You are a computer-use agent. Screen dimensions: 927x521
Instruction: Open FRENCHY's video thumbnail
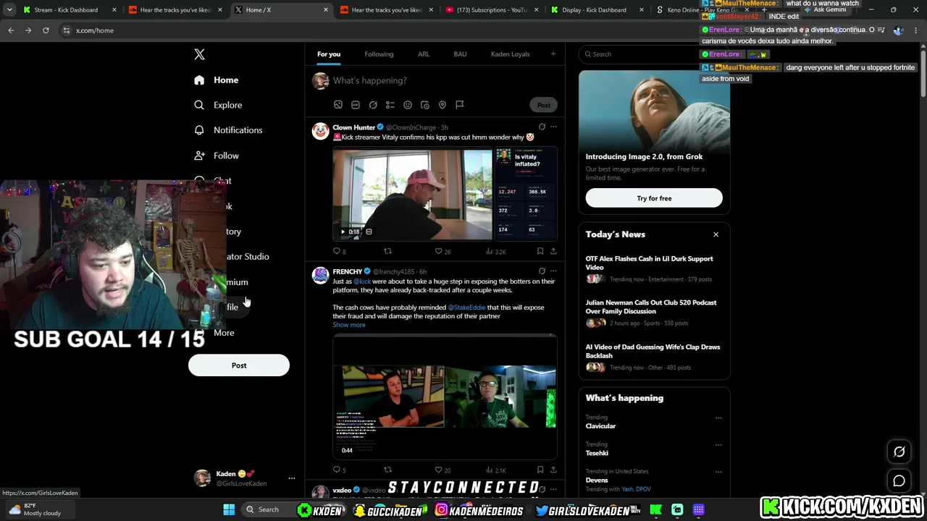coord(445,397)
